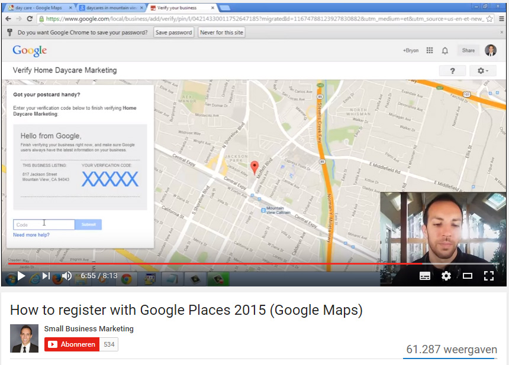Go forward in Chrome browser
Screen dimensions: 509x365
point(19,19)
